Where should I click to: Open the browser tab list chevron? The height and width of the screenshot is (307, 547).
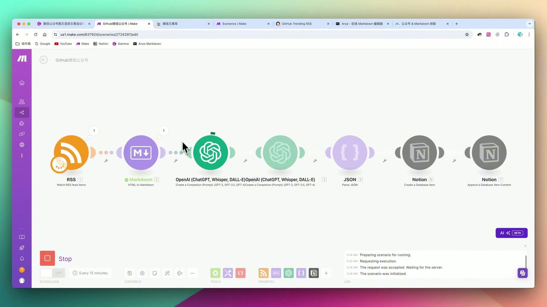[x=529, y=23]
